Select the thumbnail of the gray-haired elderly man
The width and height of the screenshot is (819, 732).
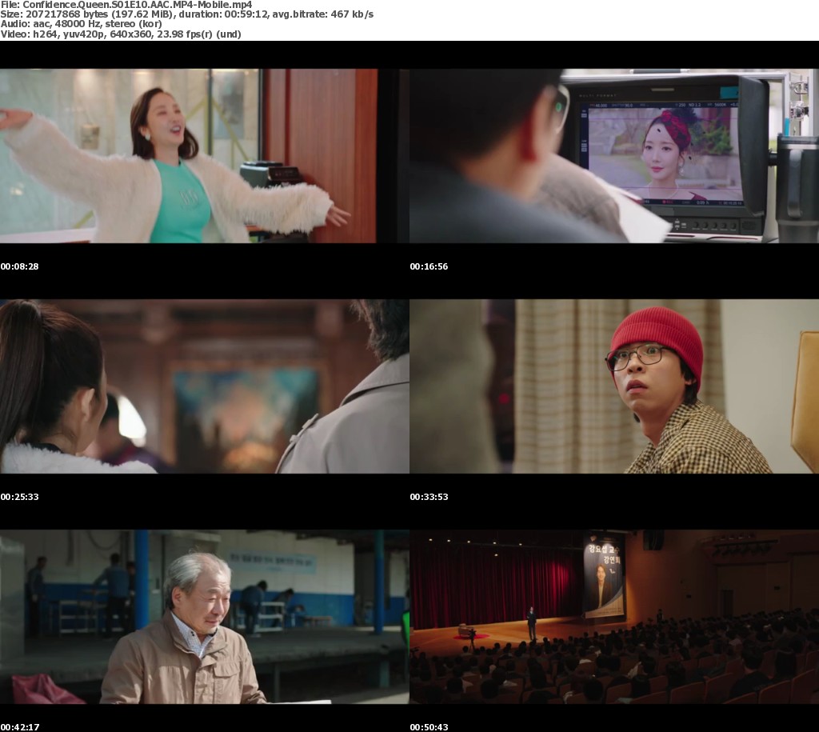204,617
